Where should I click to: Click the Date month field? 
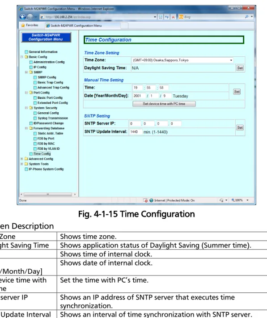tap(154, 96)
